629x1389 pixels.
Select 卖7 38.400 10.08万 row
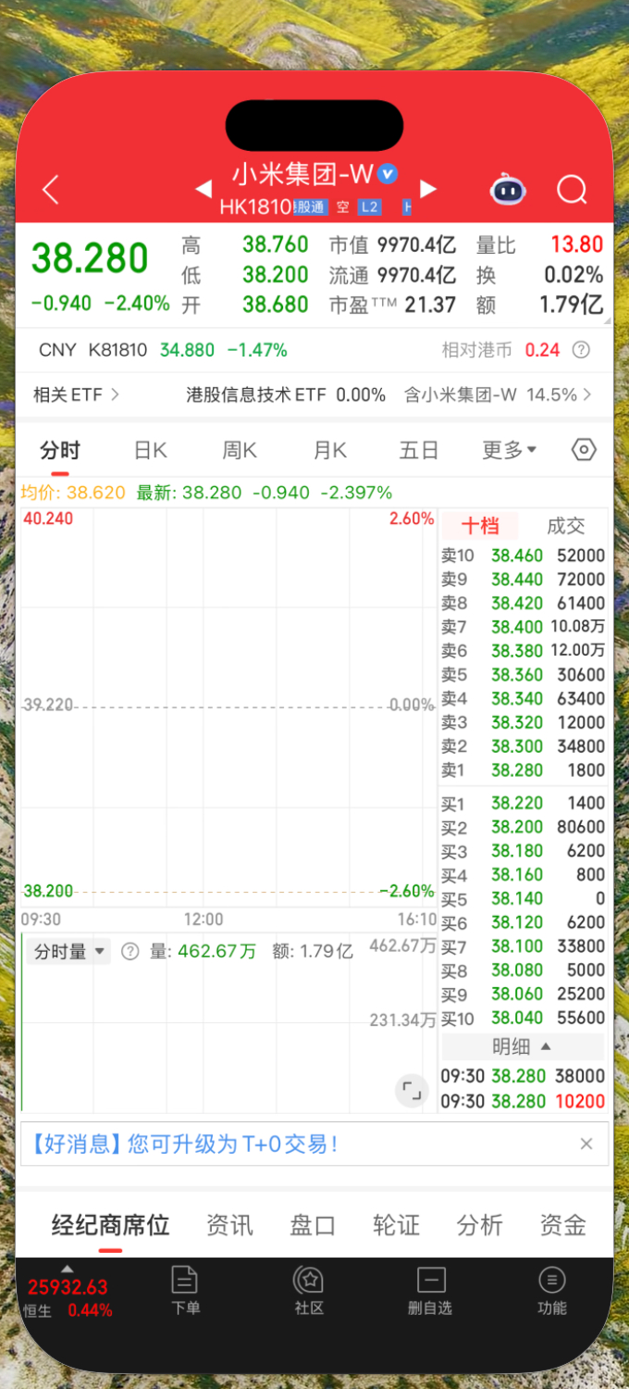(523, 627)
